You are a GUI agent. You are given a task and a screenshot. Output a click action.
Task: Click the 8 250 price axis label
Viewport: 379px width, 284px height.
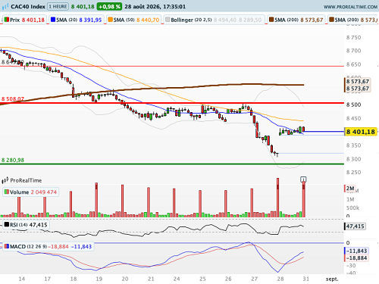(x=353, y=173)
